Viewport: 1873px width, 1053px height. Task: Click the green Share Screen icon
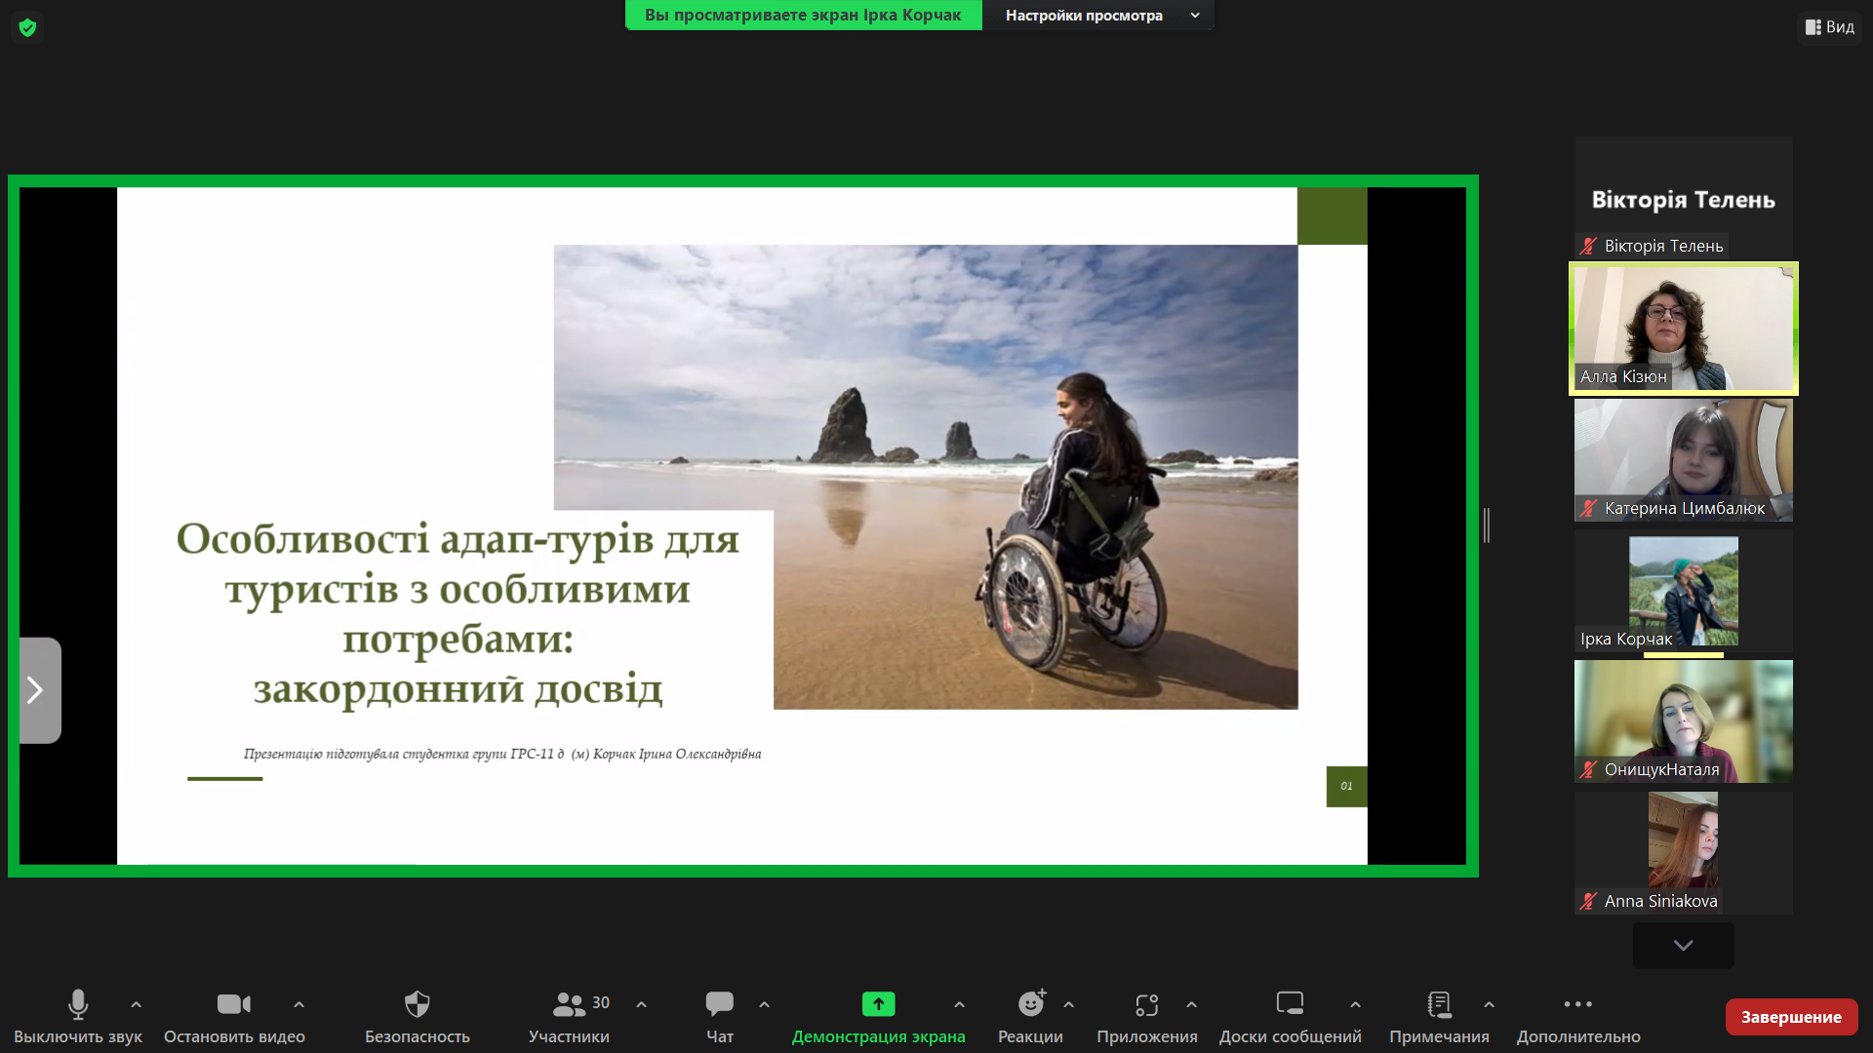click(x=878, y=1003)
